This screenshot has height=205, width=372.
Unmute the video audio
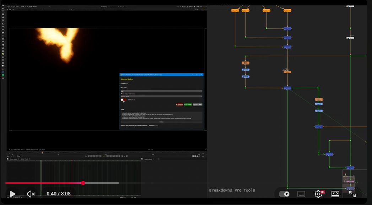tap(31, 194)
